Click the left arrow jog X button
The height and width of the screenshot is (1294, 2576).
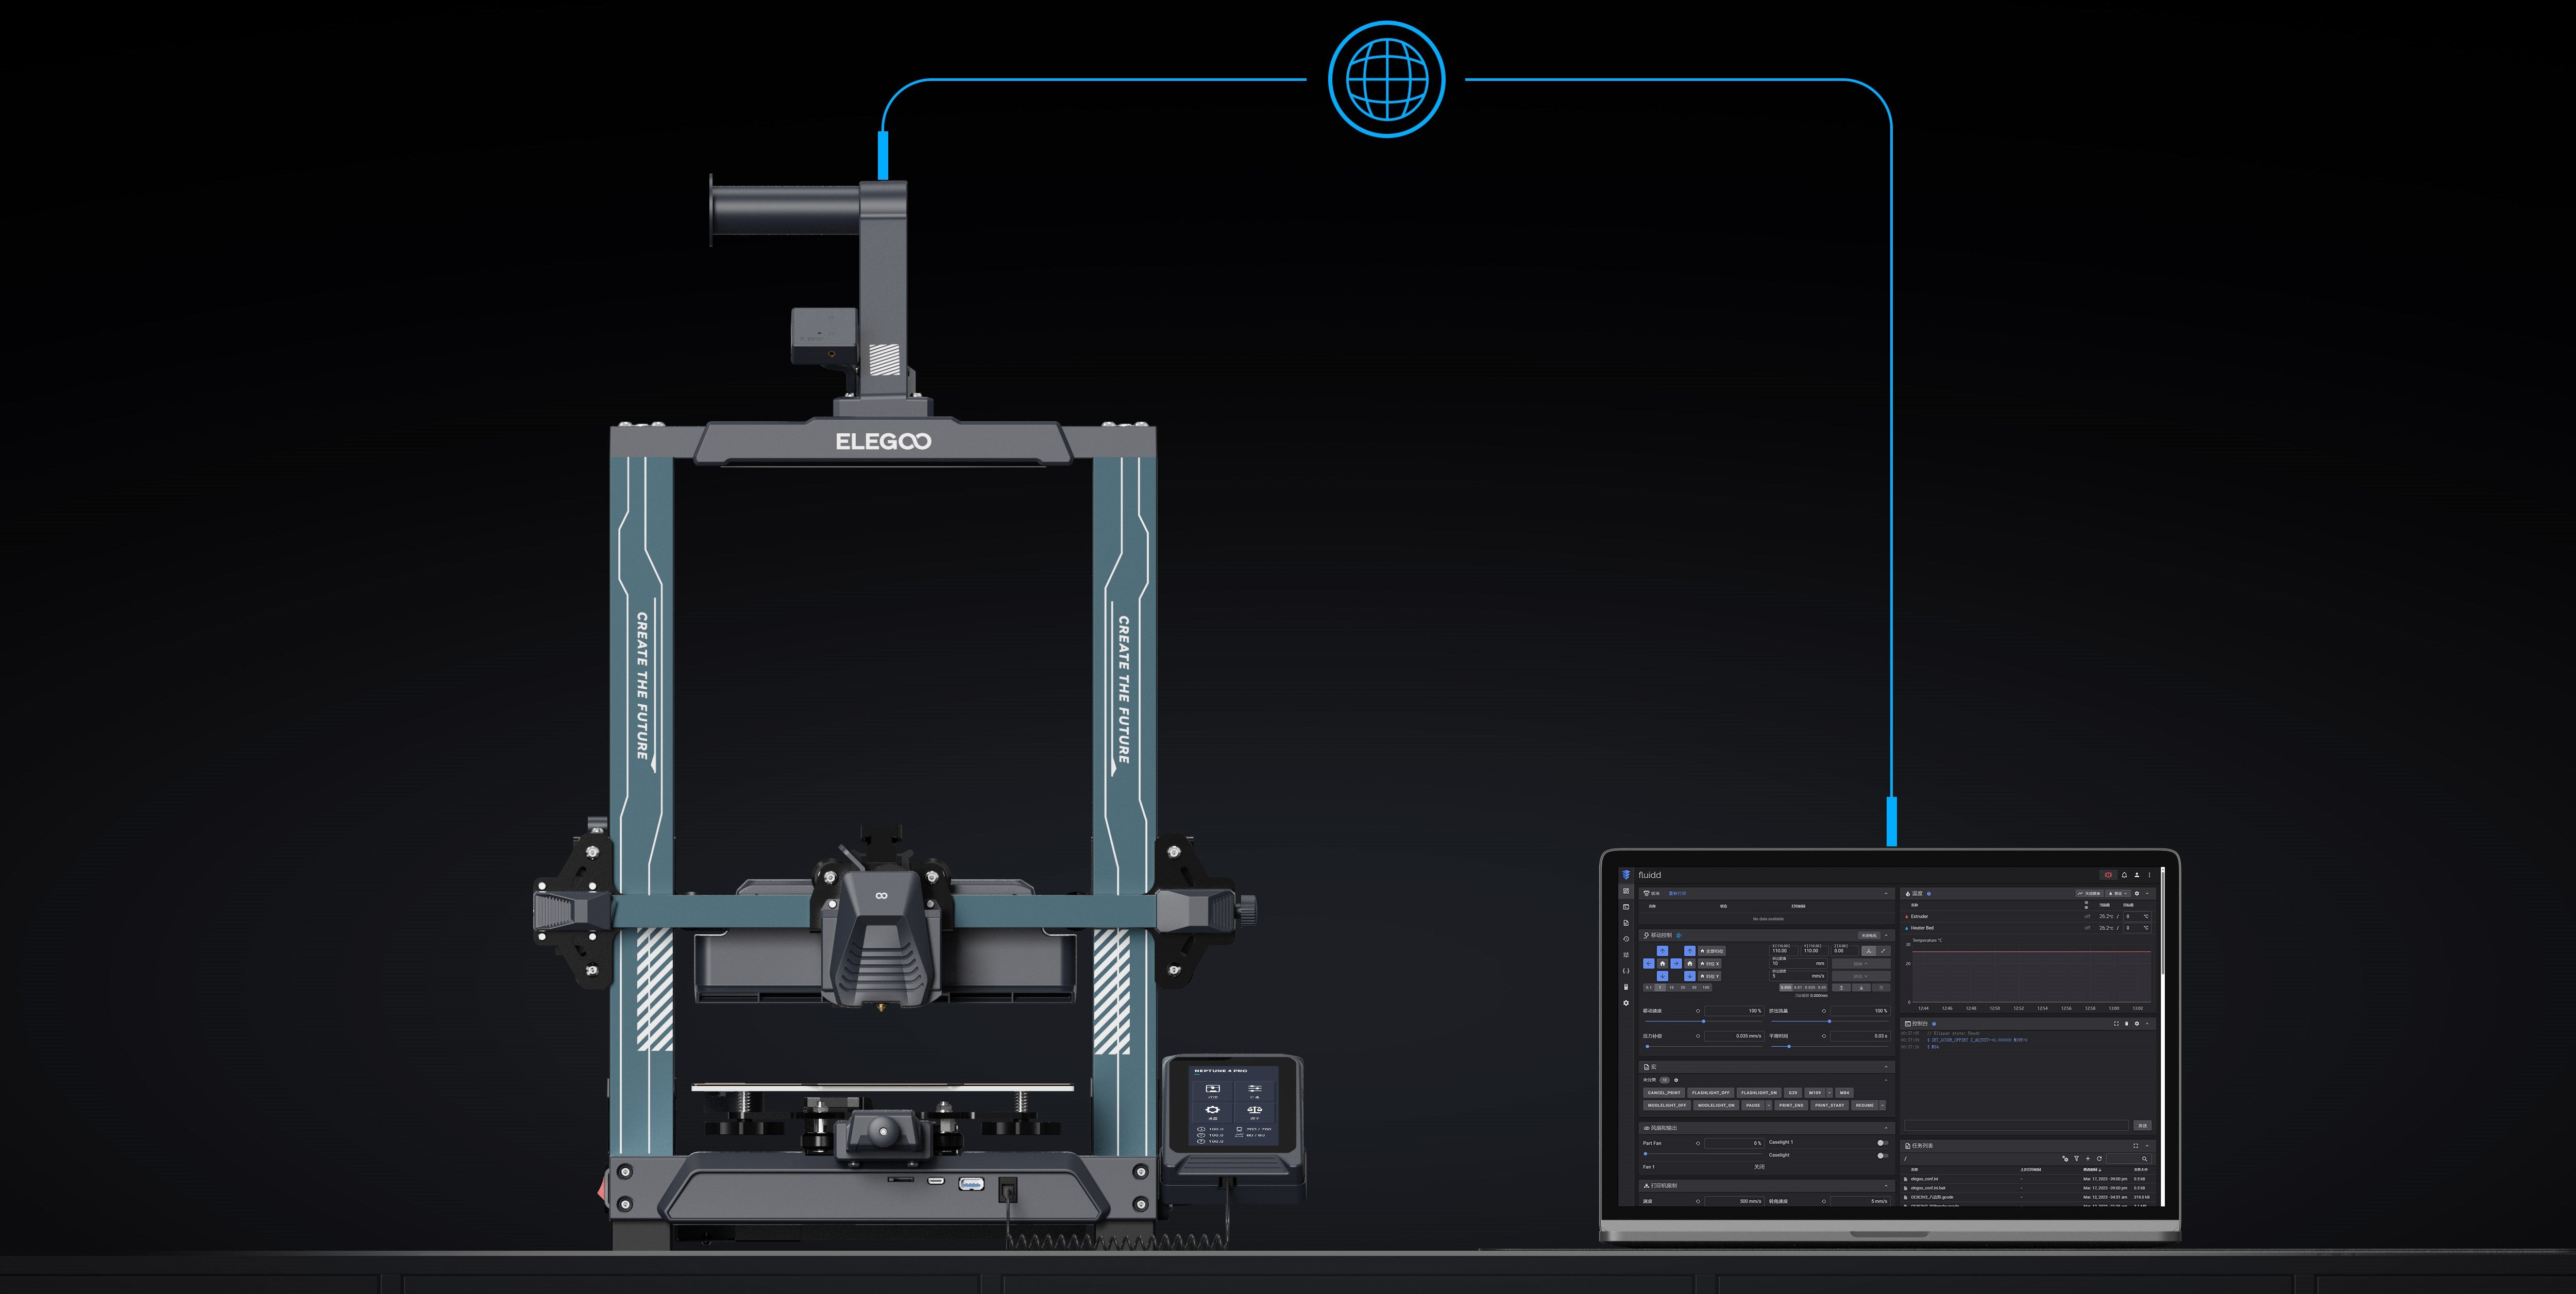1649,964
